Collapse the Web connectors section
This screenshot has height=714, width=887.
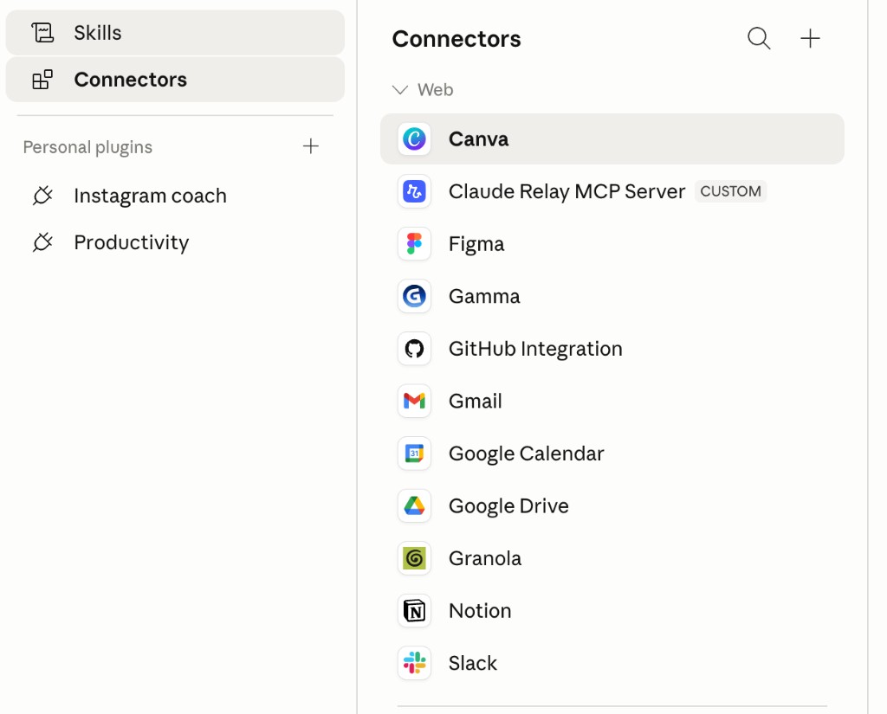click(x=400, y=90)
